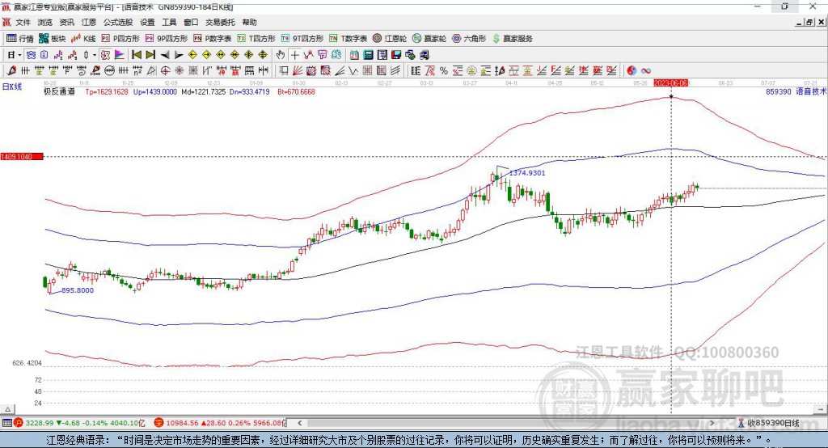Open the 赢家轮 wheel tool
This screenshot has width=828, height=448.
tap(429, 39)
